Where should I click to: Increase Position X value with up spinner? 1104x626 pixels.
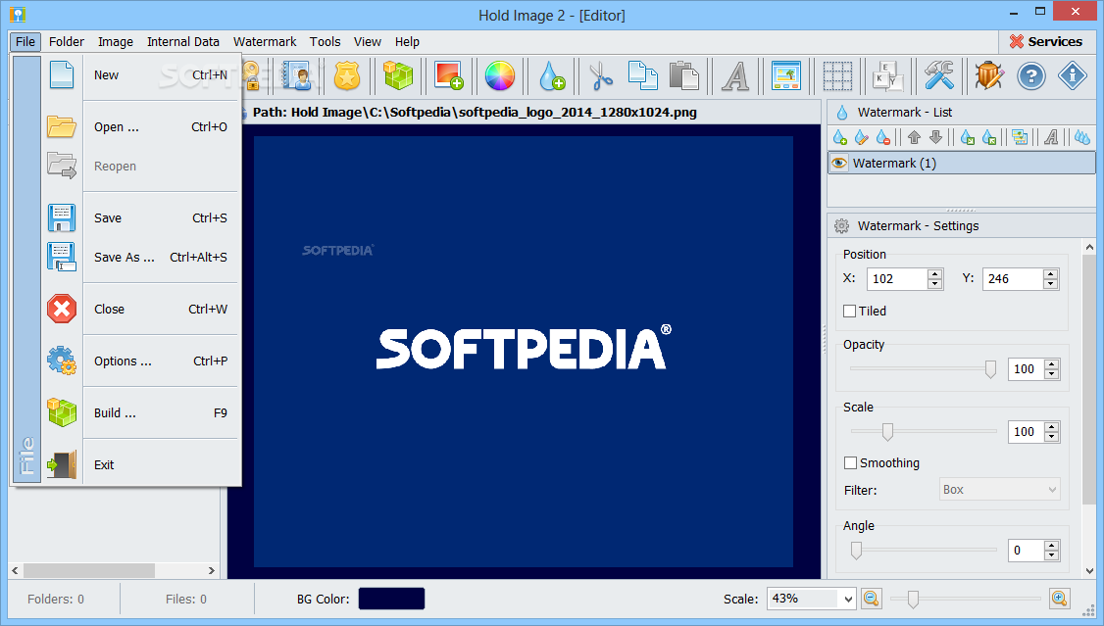[935, 274]
